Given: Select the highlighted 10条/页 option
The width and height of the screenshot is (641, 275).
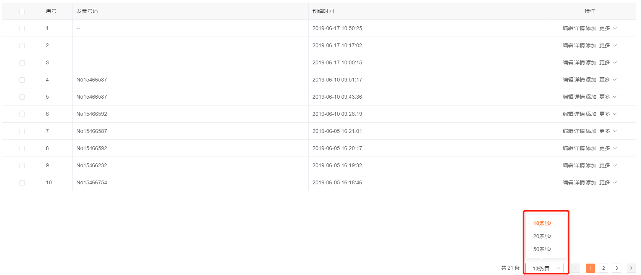Looking at the screenshot, I should pyautogui.click(x=542, y=223).
